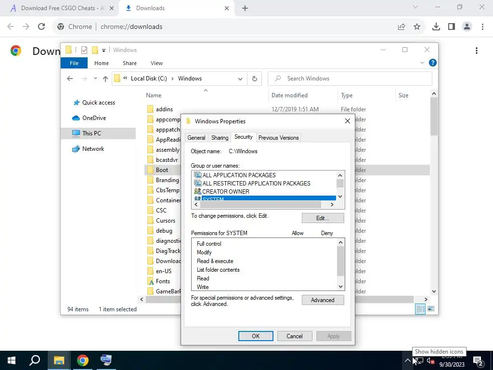Go back in Chrome browser
493x370 pixels.
click(11, 27)
